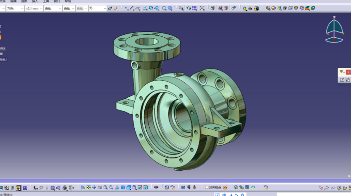Click the Create Multi-View icon
Viewport: 351px width, 196px height.
click(123, 187)
